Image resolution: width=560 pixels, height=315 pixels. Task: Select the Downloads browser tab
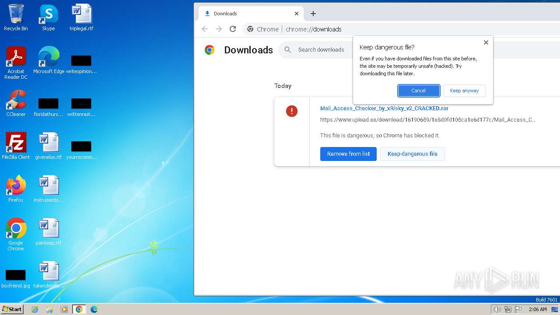[251, 14]
